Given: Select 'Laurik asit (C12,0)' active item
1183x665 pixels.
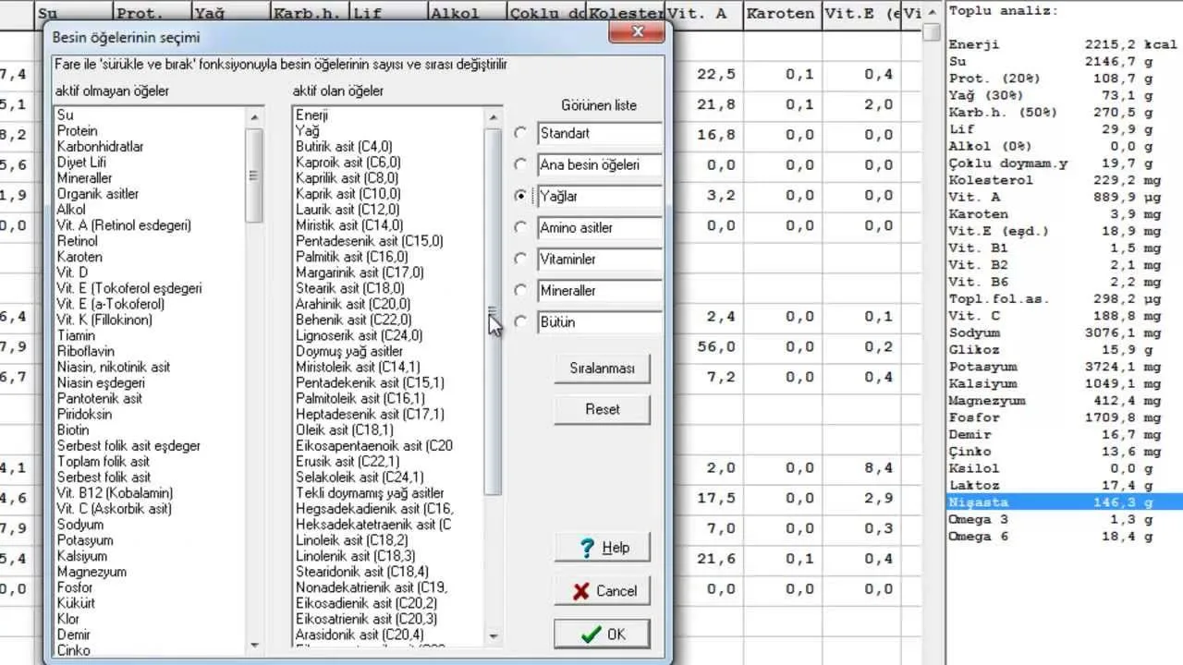Looking at the screenshot, I should (348, 210).
